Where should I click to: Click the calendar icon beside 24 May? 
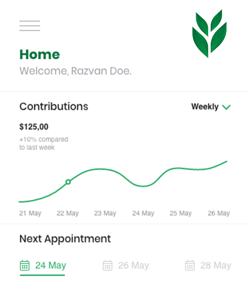point(25,265)
